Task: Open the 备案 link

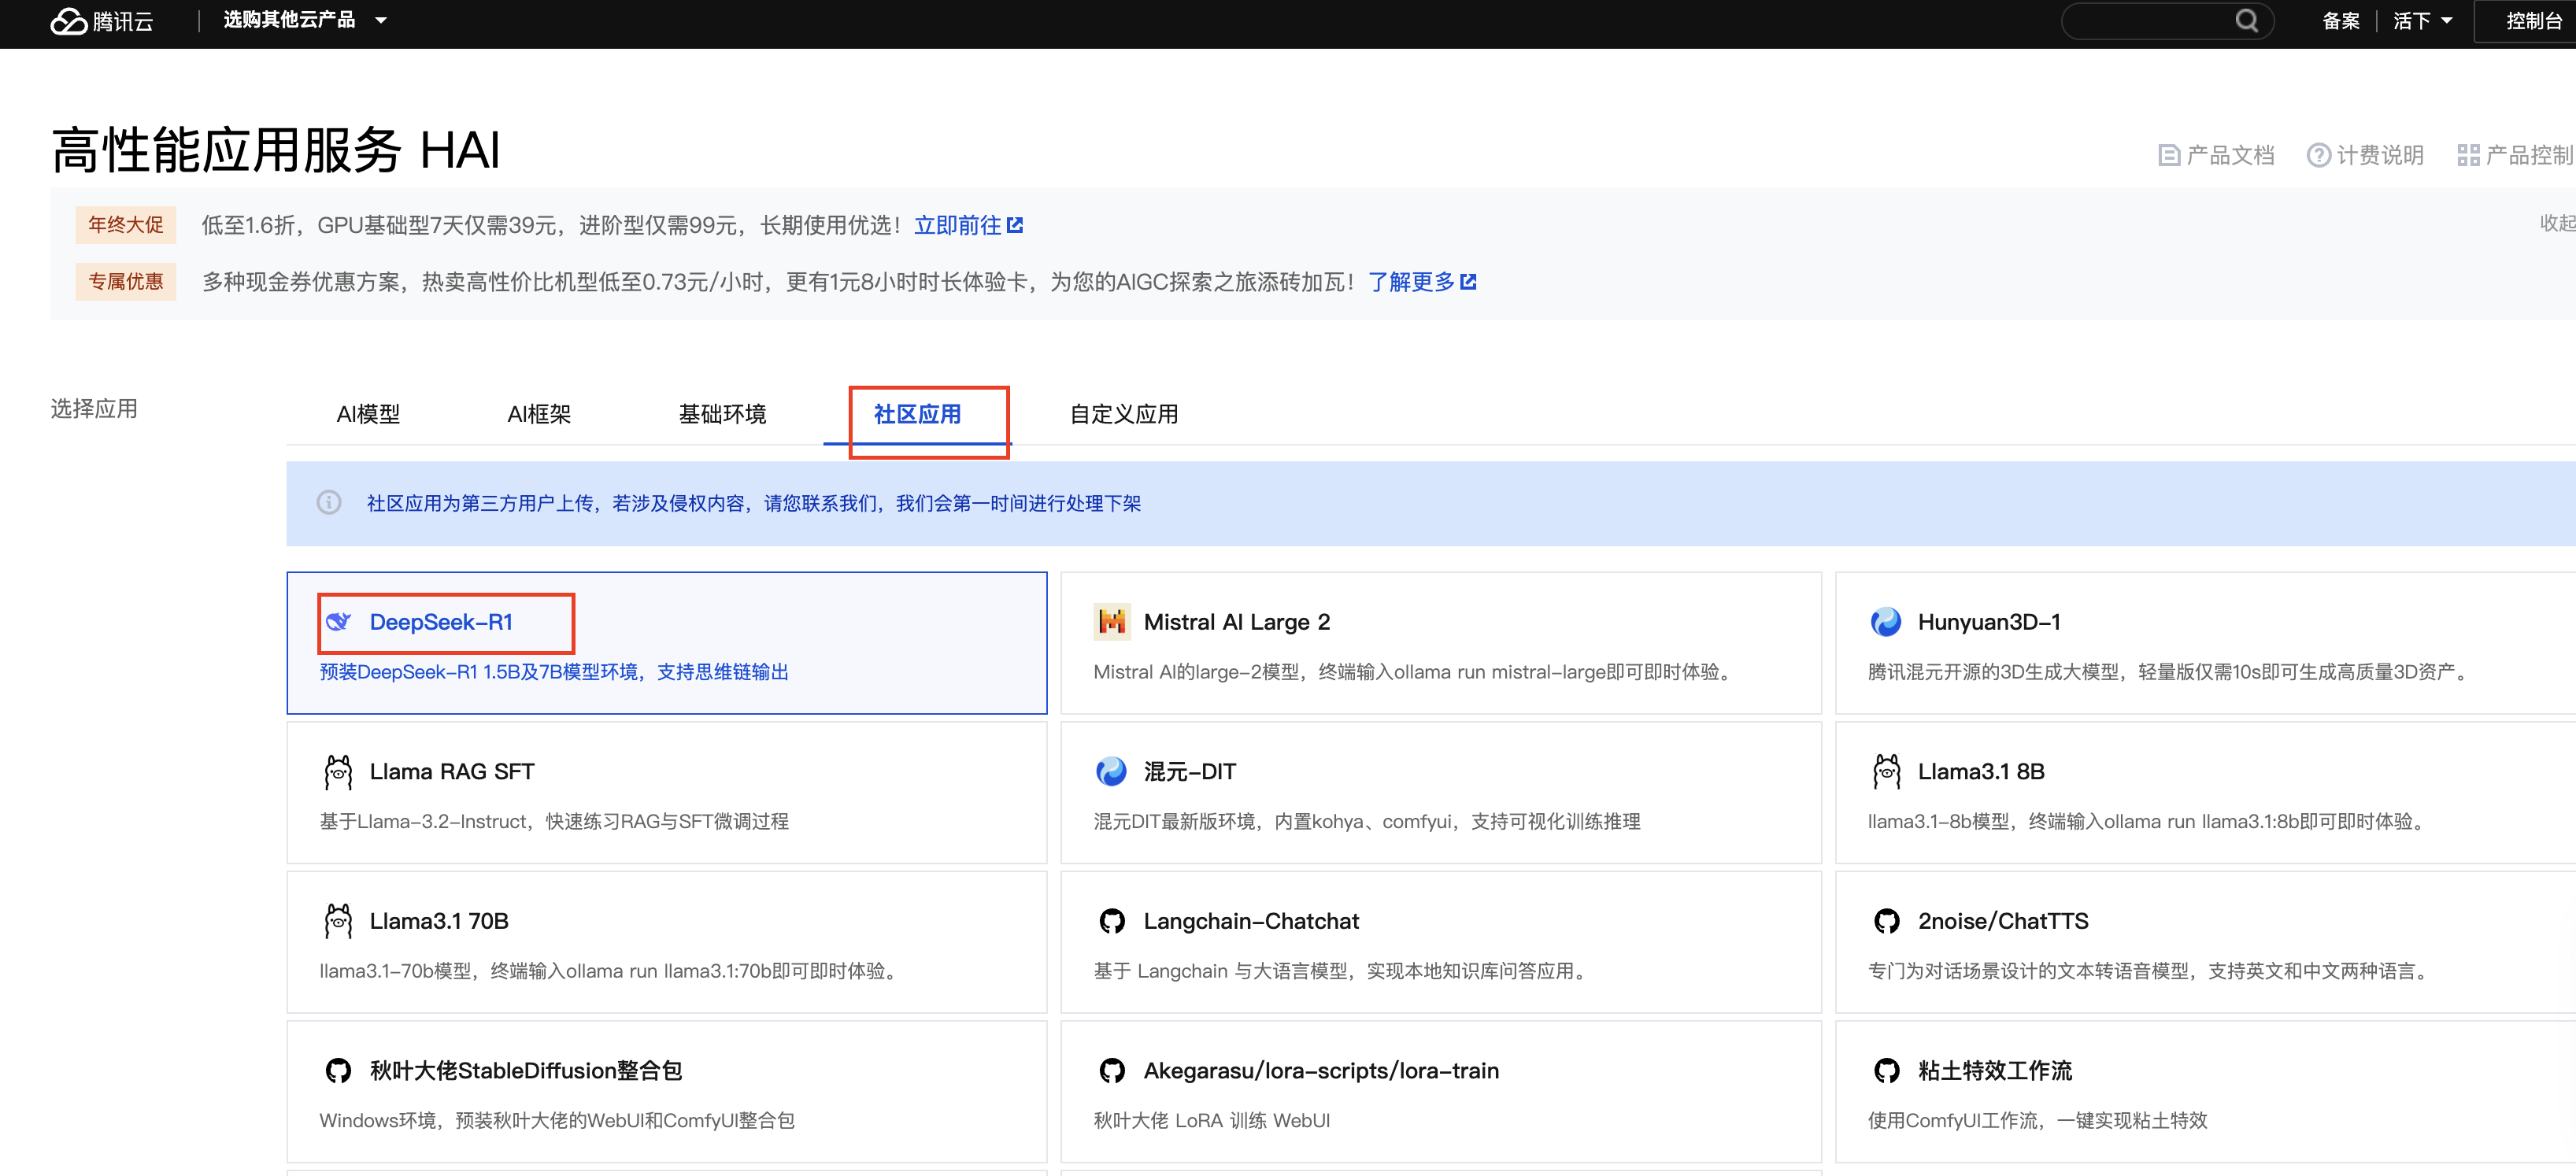Action: point(2340,21)
